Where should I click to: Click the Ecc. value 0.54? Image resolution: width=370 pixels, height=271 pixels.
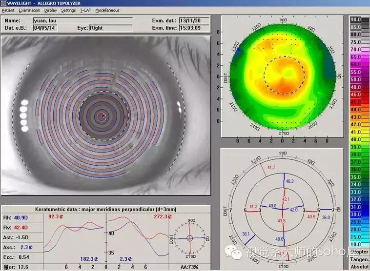pos(23,257)
